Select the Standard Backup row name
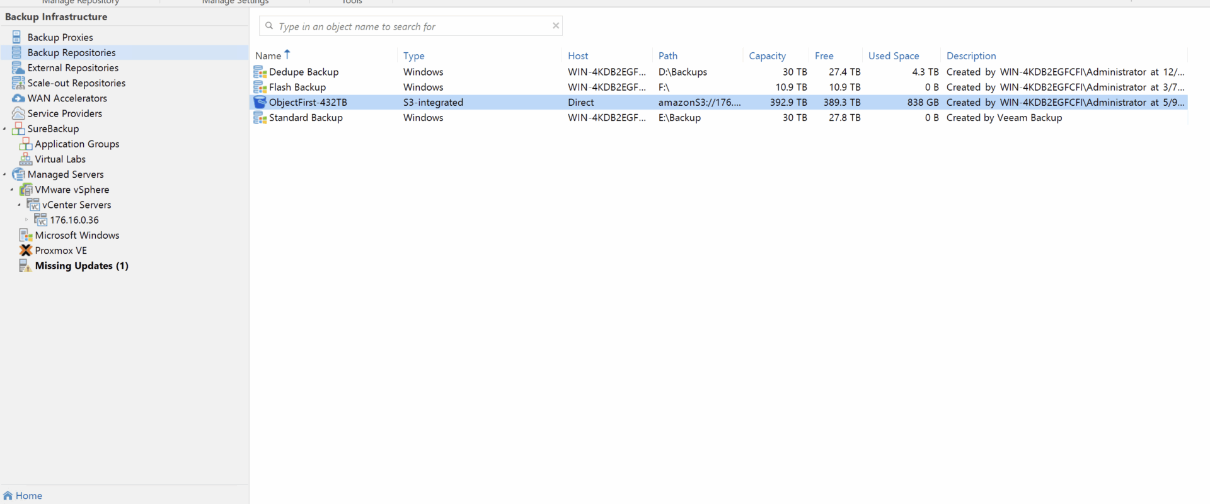 (x=306, y=117)
